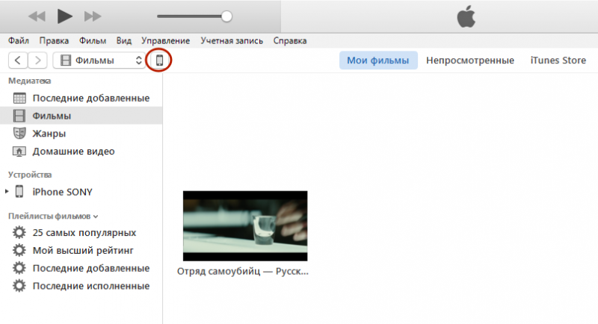The width and height of the screenshot is (598, 324).
Task: Click gear icon beside Мой высший рейтинг
Action: 19,250
